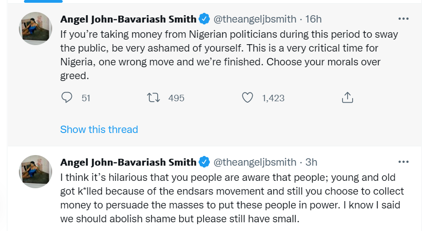
Task: Click the 3h timestamp
Action: (311, 162)
